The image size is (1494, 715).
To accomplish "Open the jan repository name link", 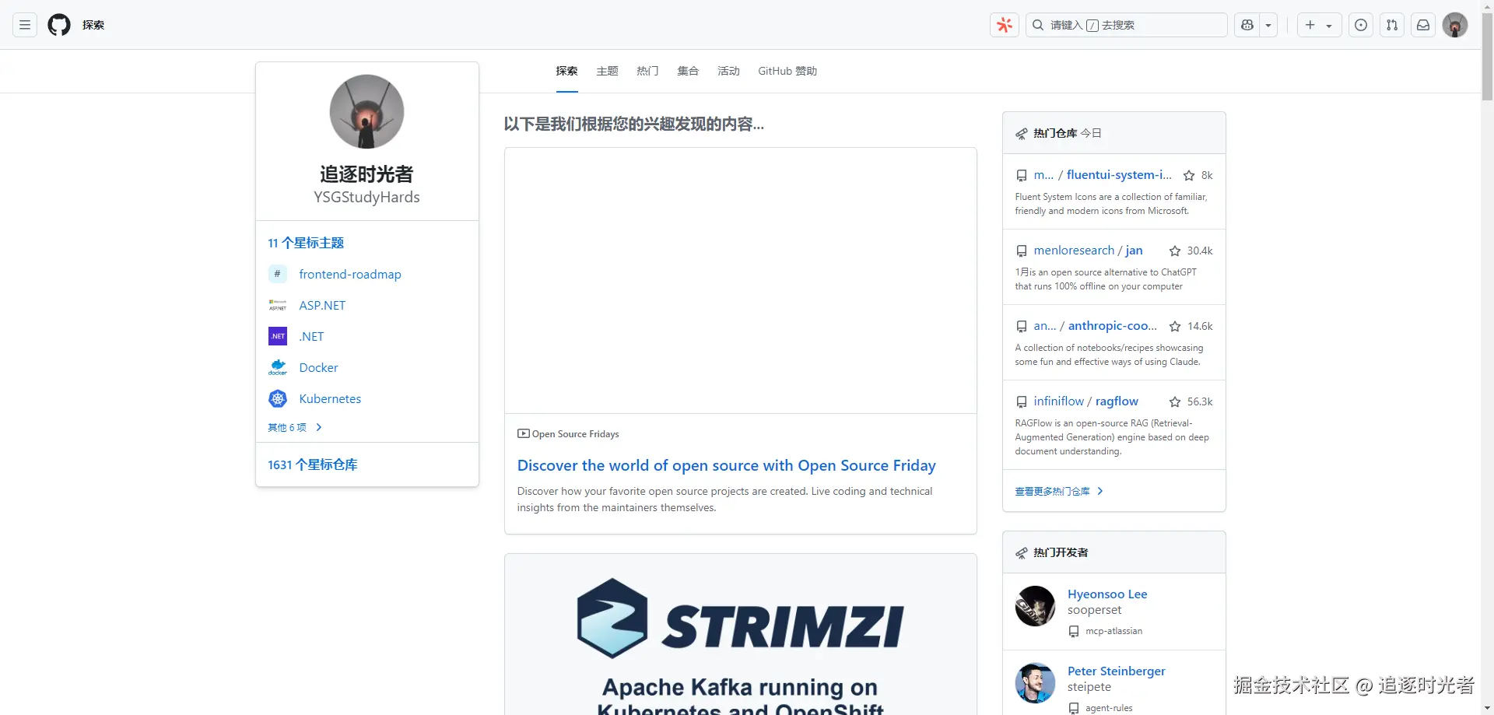I will click(1134, 251).
